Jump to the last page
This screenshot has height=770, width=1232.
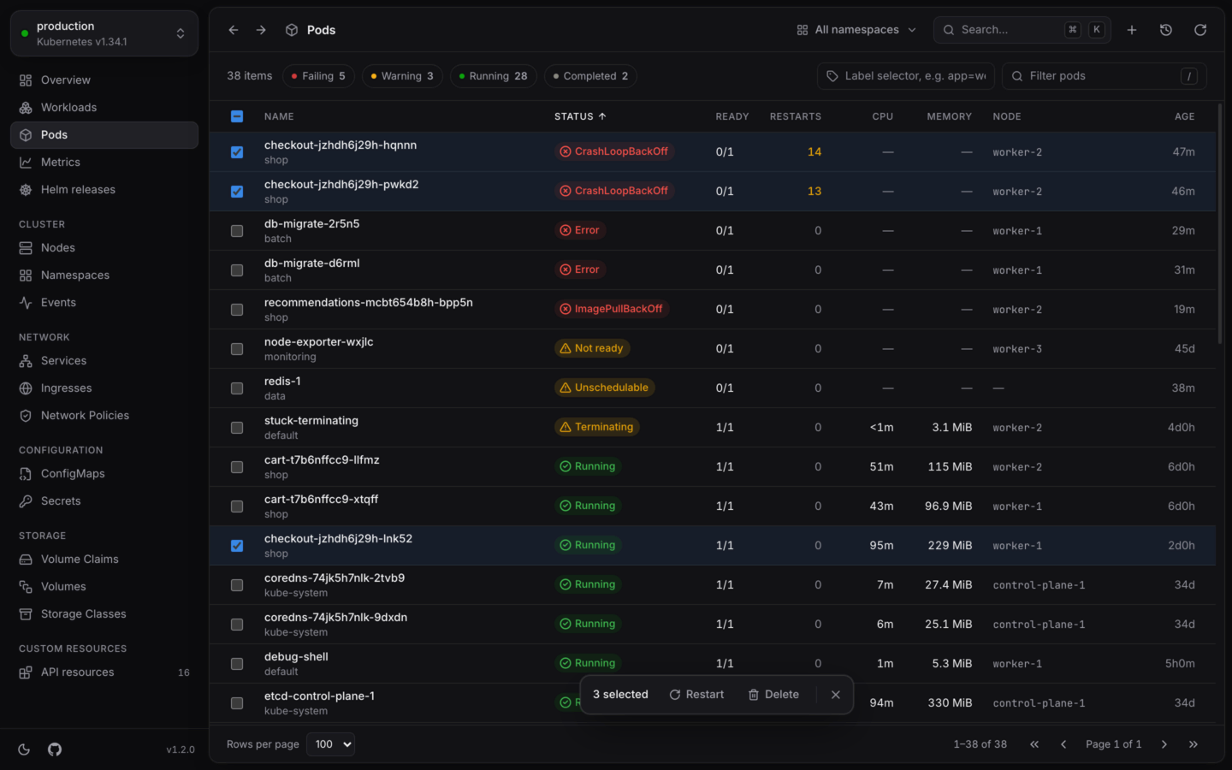pos(1193,744)
